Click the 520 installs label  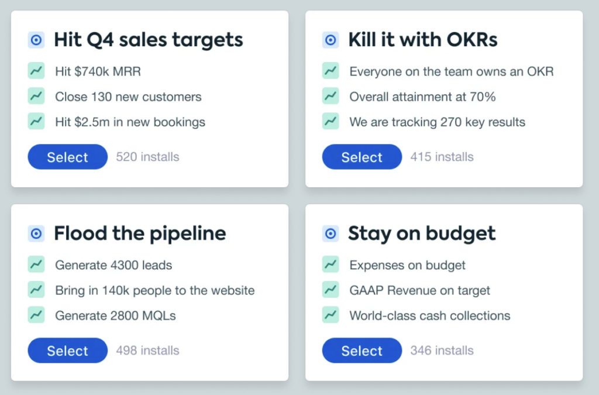tap(147, 157)
